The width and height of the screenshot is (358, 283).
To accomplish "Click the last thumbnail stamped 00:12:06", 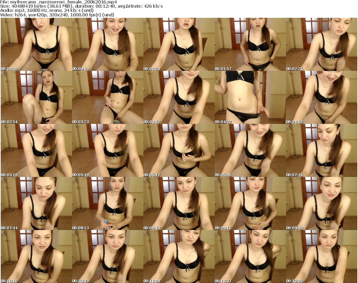I will click(322, 256).
